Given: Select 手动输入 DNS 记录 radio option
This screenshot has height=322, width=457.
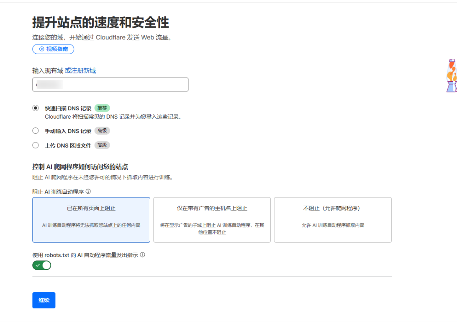Looking at the screenshot, I should pos(36,131).
